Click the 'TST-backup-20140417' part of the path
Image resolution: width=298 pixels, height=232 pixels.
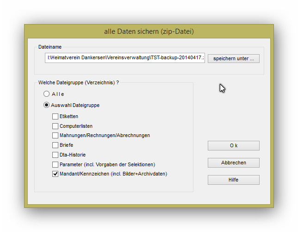(x=176, y=58)
